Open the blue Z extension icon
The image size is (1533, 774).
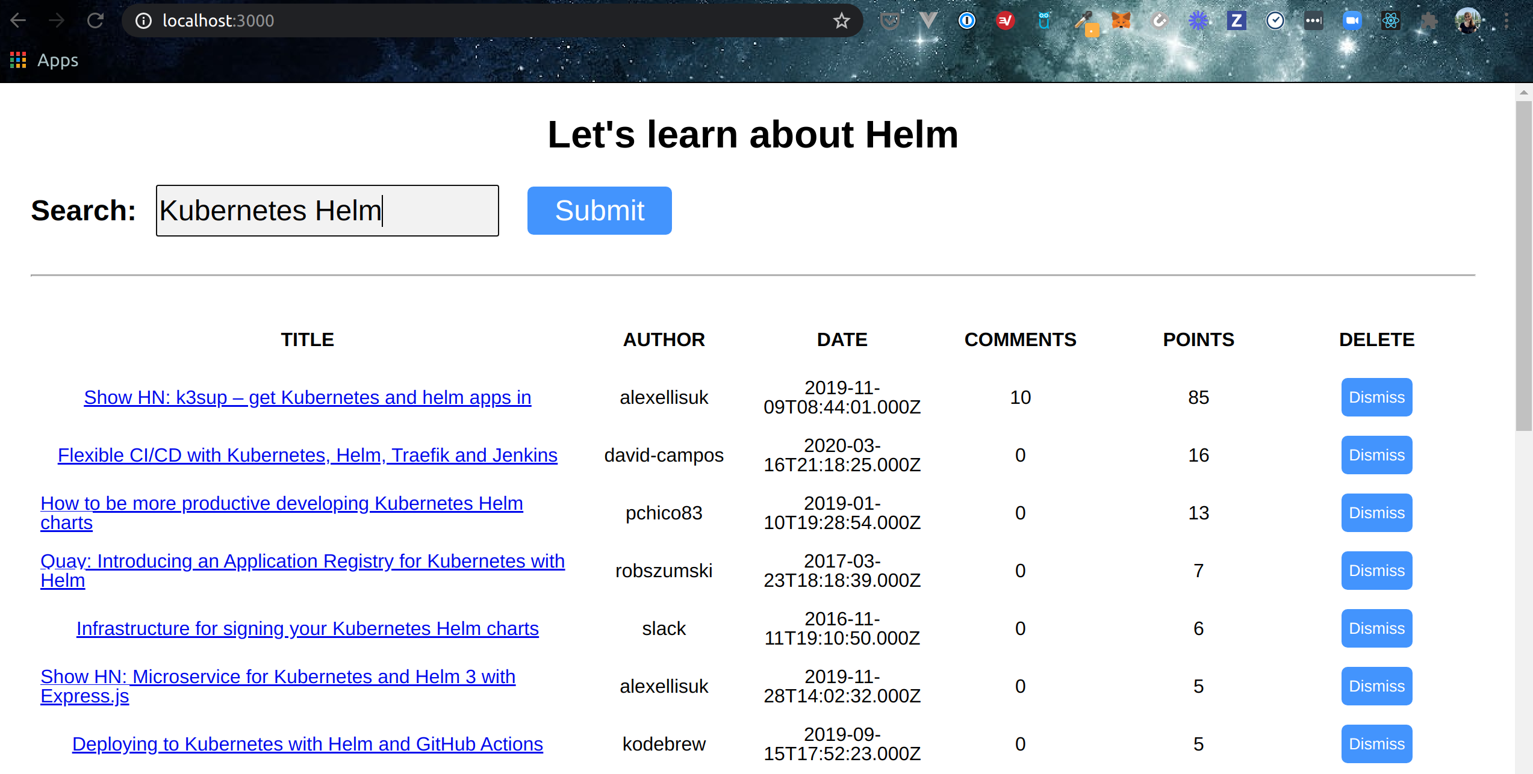click(1236, 20)
